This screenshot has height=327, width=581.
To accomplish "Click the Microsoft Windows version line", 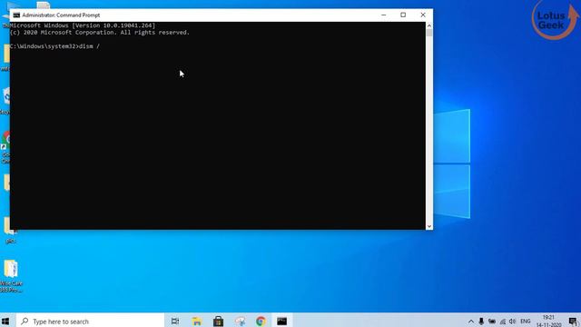I will (x=83, y=25).
